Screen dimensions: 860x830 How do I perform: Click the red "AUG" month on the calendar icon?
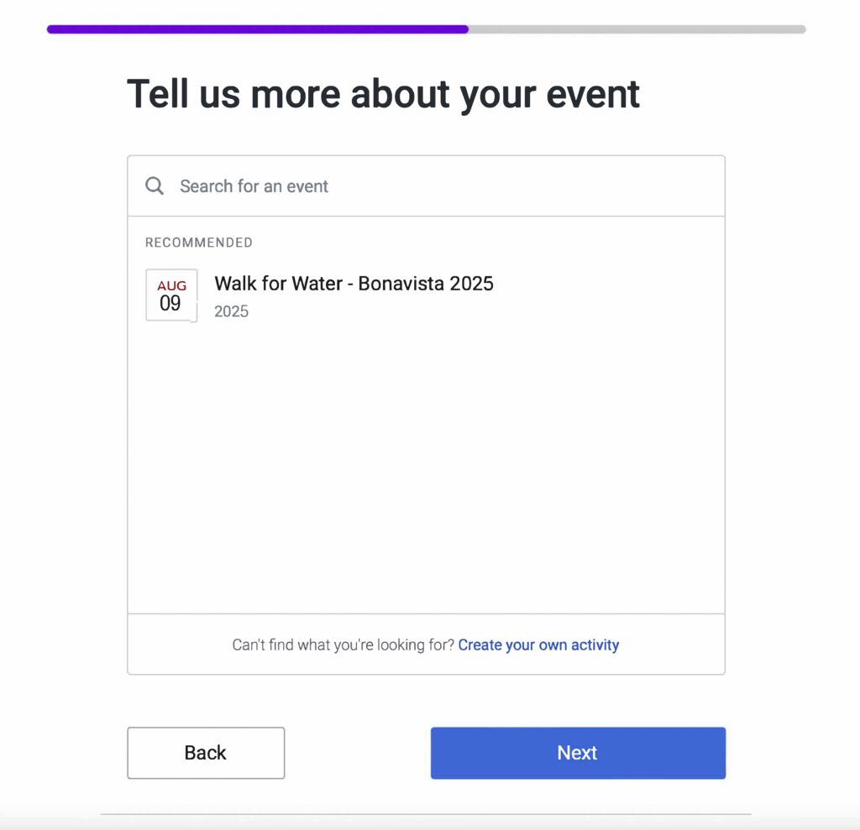pos(171,285)
